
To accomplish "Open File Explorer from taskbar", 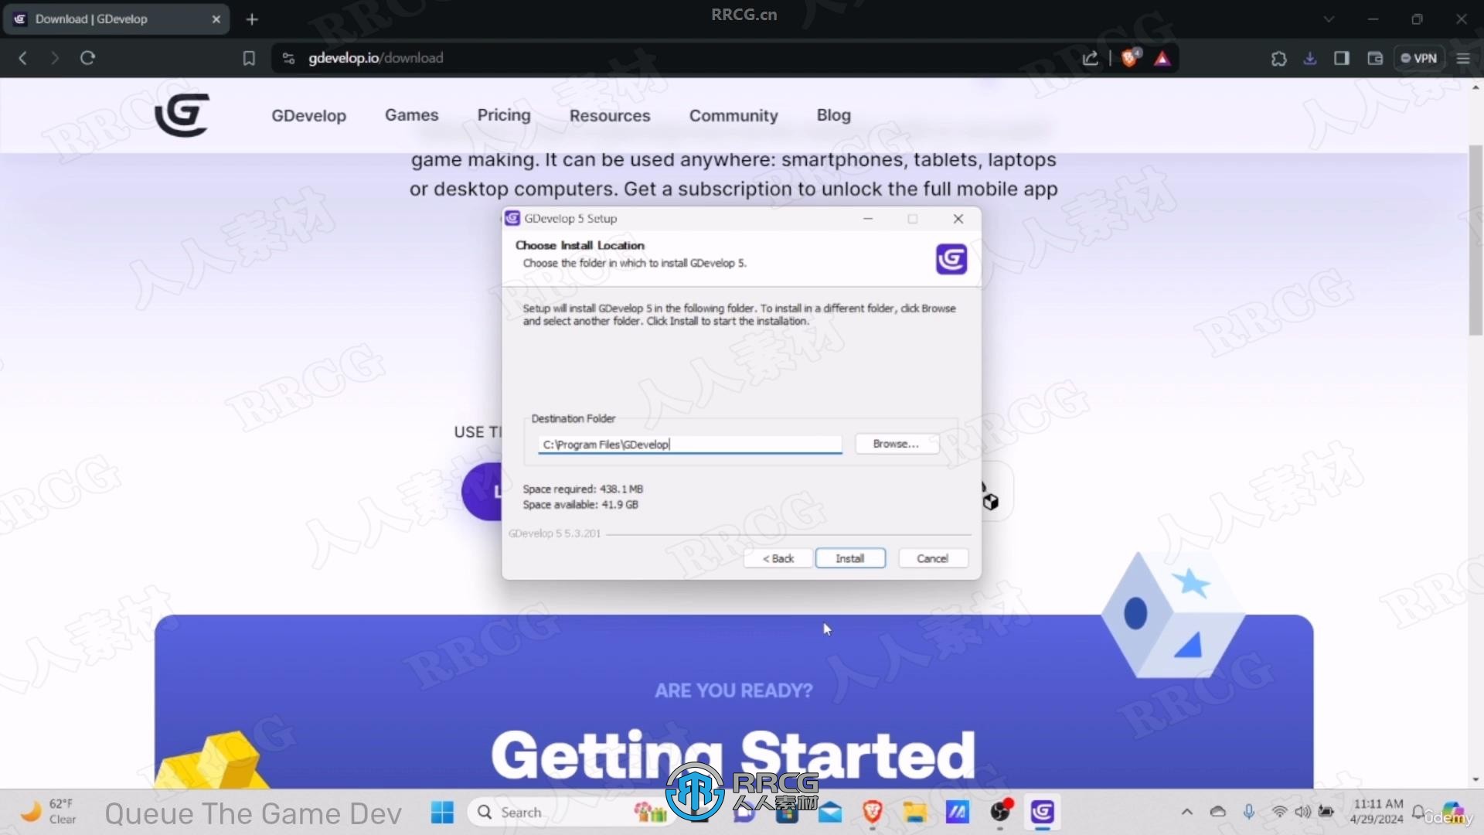I will 915,813.
